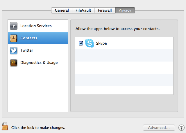Viewport: 186px width, 133px height.
Task: Select the Location Services label in sidebar
Action: tap(36, 26)
